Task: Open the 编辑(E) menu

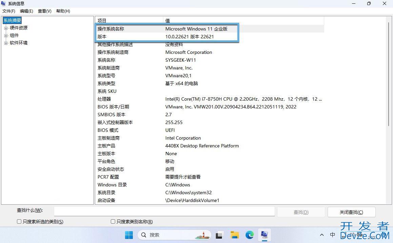Action: [26, 11]
